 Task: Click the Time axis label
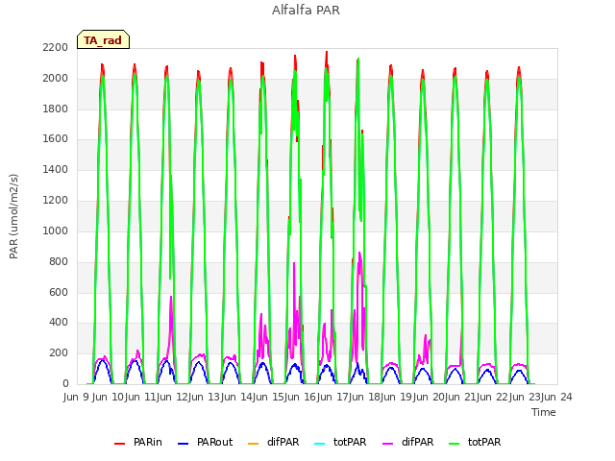coord(544,412)
